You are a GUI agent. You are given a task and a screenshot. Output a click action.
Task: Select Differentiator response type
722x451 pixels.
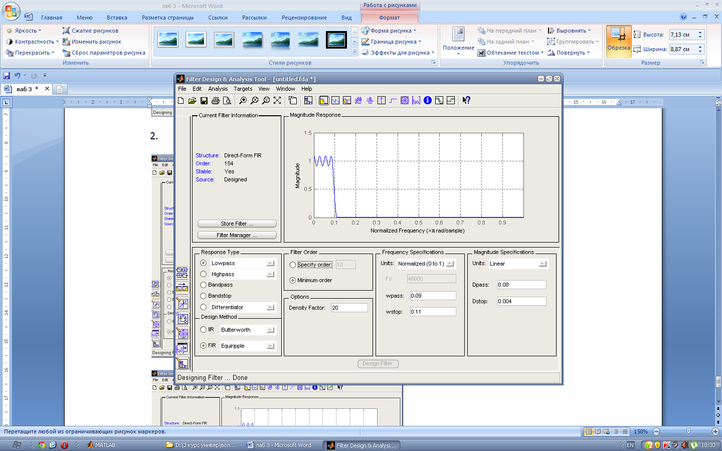[x=204, y=307]
